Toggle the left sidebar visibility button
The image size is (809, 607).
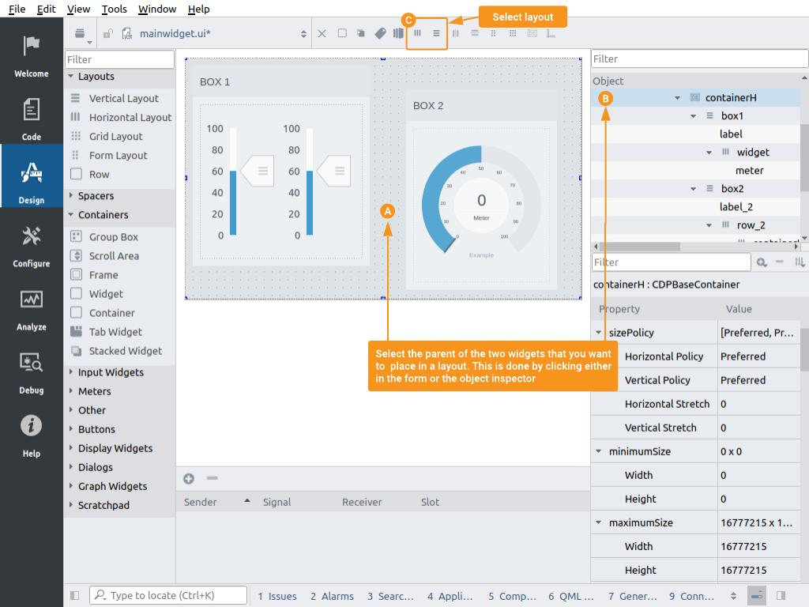pyautogui.click(x=75, y=595)
